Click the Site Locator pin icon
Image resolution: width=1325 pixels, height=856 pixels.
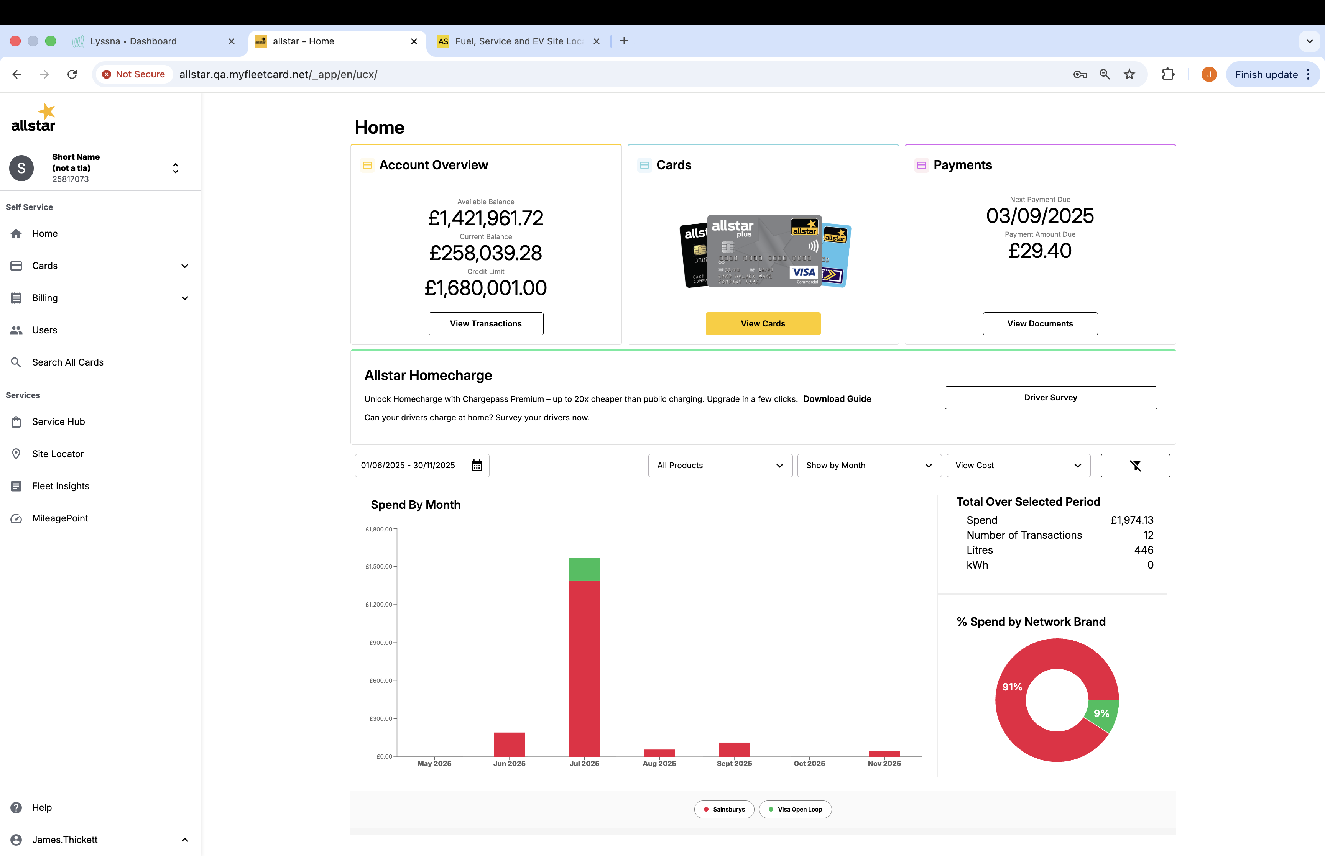16,454
